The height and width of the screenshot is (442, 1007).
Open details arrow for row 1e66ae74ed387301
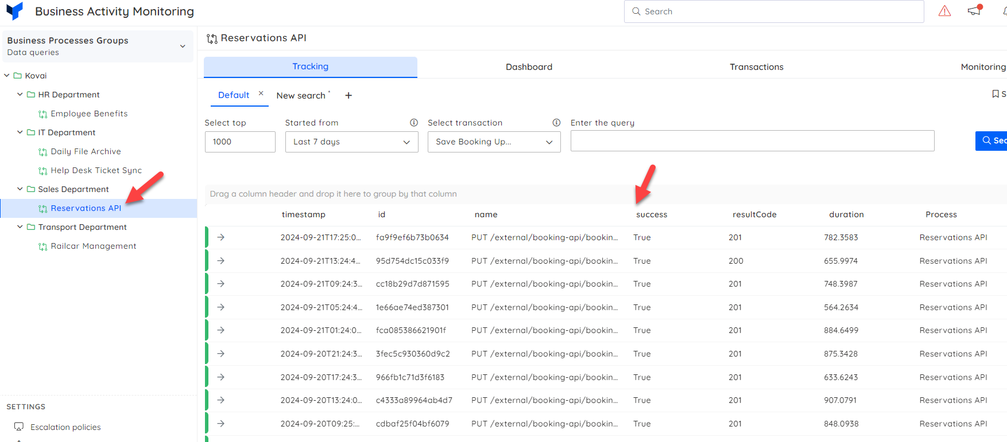221,307
